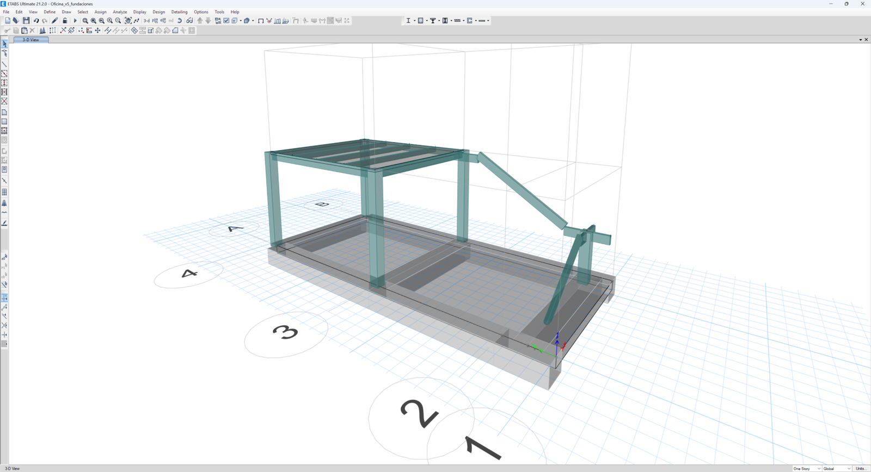871x472 pixels.
Task: Toggle the highlighted snap option in sidebar
Action: coord(4,298)
